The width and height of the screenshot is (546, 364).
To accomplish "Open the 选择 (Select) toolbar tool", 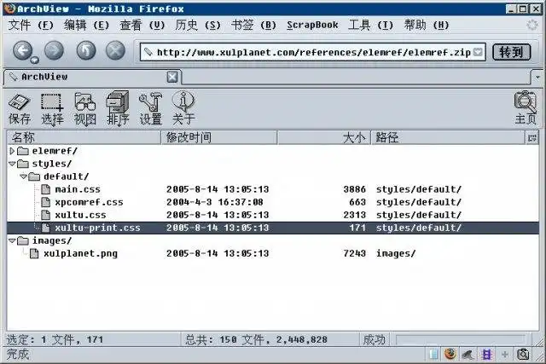I will [52, 108].
